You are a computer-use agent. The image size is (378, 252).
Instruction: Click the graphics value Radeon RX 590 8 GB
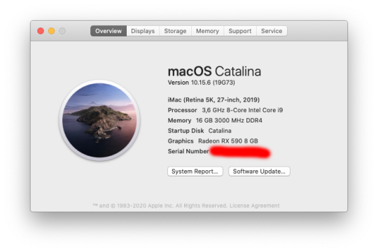pos(228,141)
